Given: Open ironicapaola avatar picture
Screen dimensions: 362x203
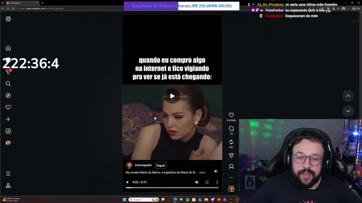Looking at the screenshot, I should click(129, 165).
